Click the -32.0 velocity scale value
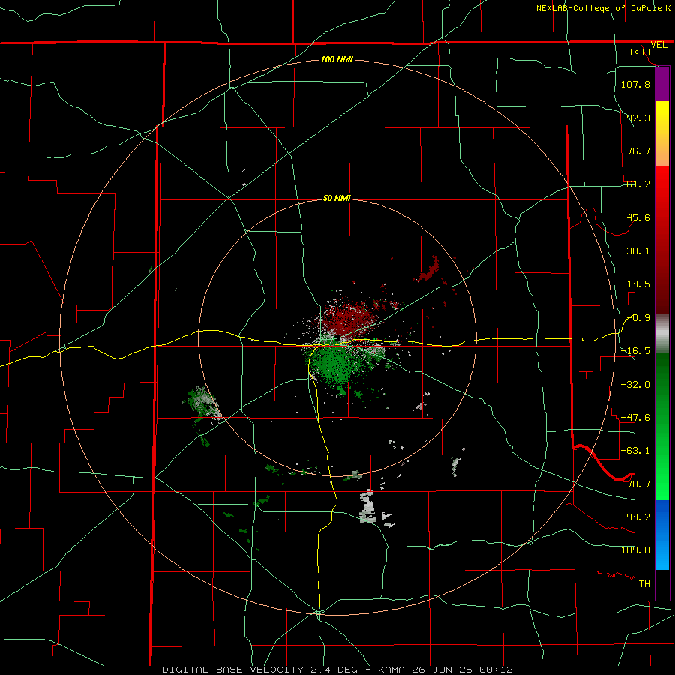675x675 pixels. point(635,384)
